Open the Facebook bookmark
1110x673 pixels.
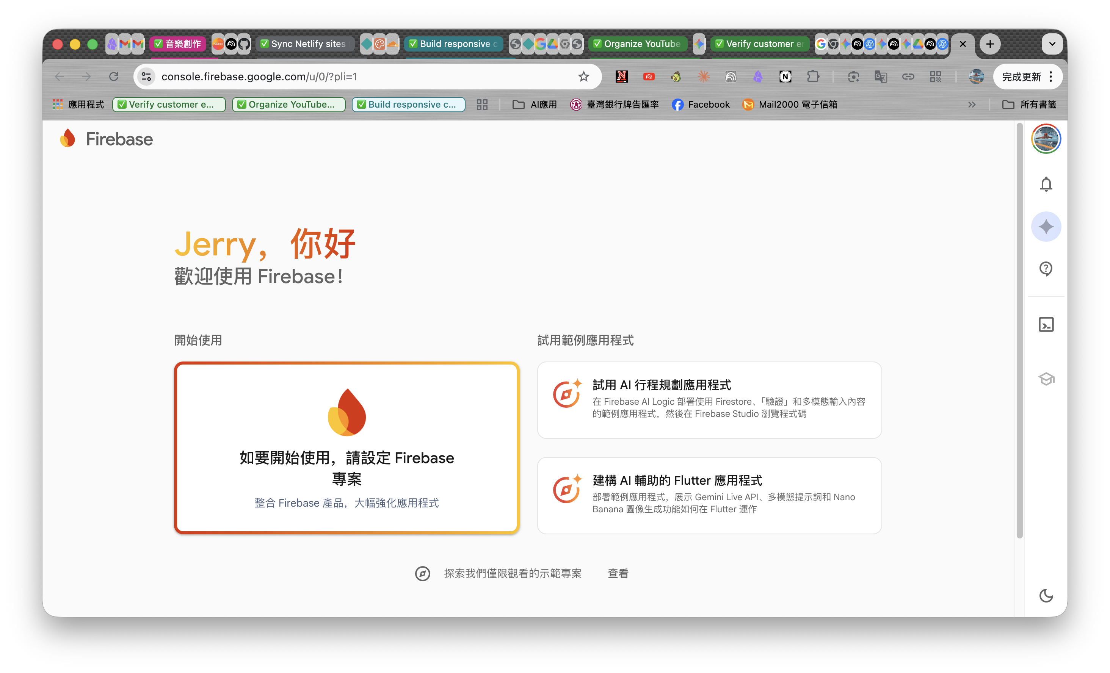tap(701, 105)
